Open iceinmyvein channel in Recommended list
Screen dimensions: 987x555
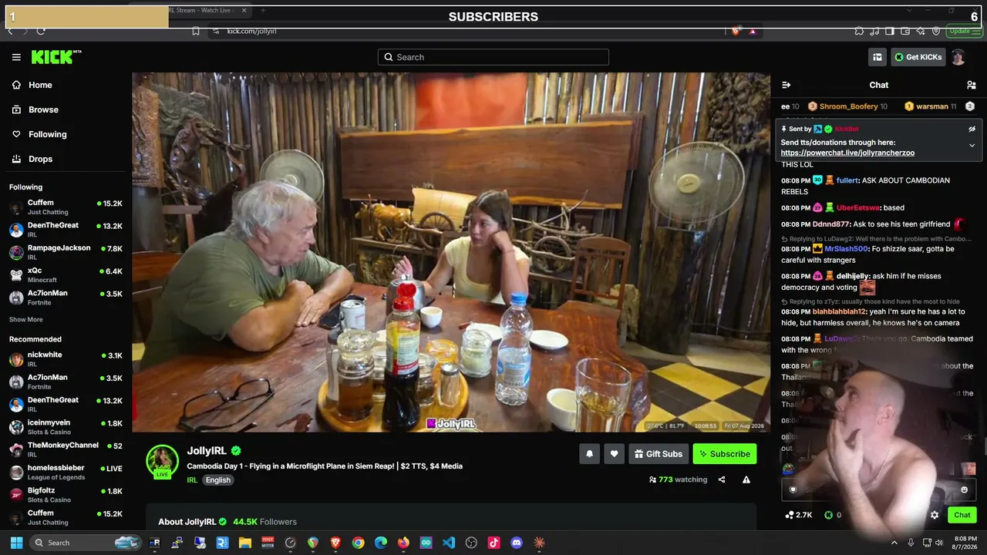tap(66, 427)
